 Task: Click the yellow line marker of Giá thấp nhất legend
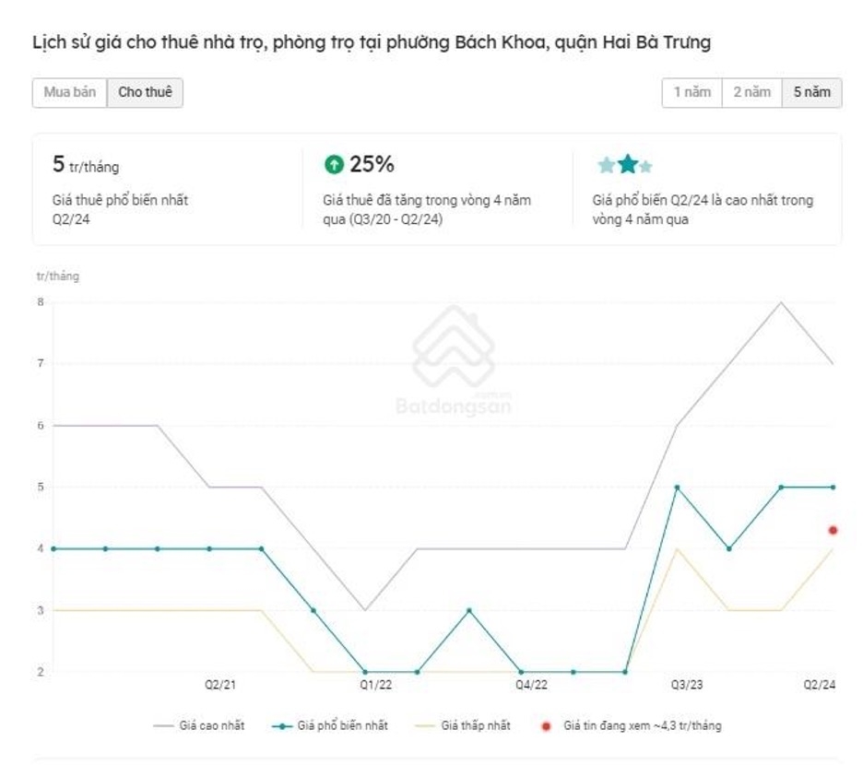(x=425, y=726)
